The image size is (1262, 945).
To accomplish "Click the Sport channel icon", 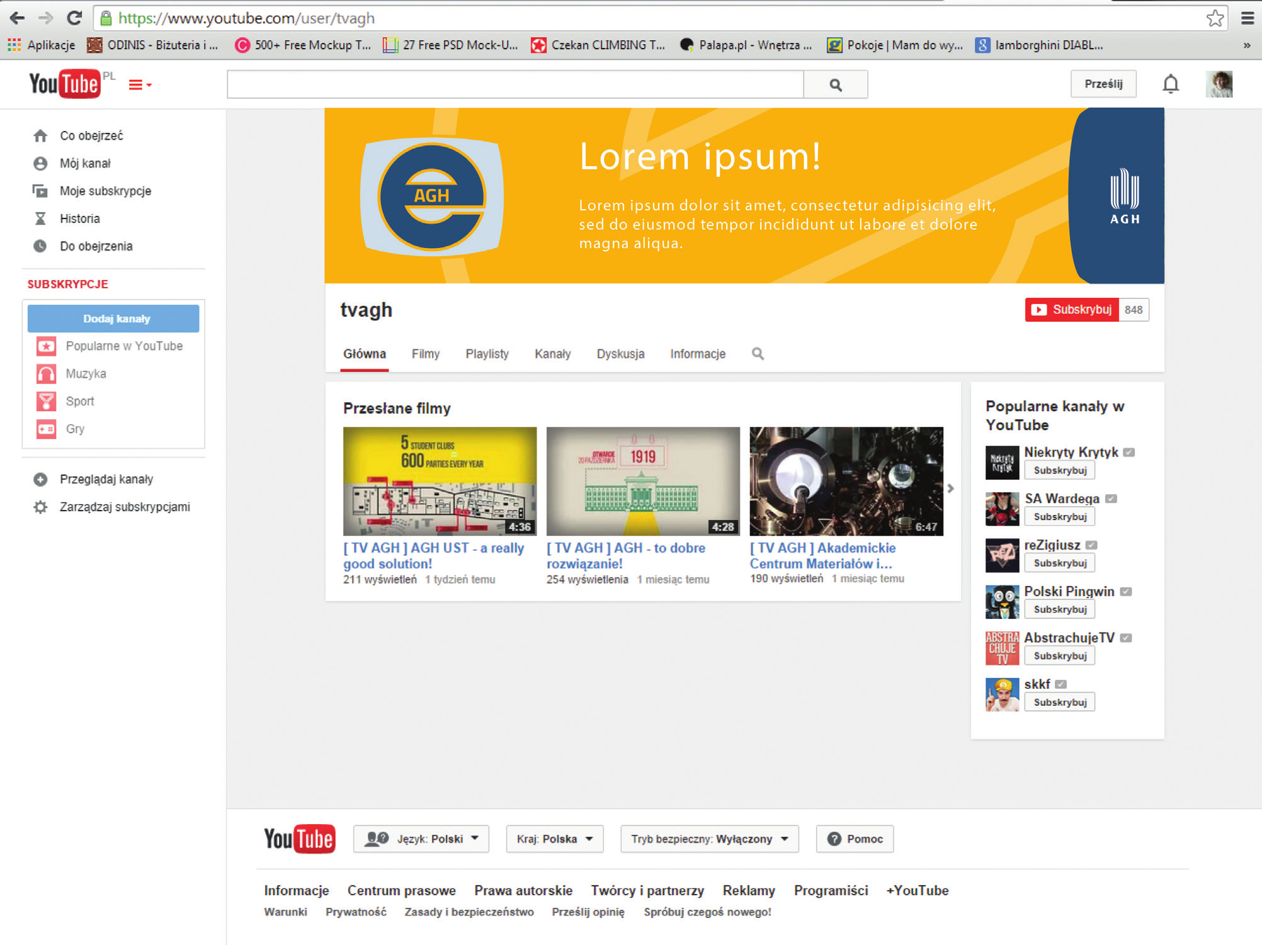I will click(46, 402).
